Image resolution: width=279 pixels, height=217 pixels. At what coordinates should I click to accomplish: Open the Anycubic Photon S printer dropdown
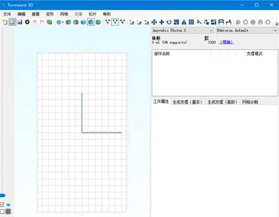coord(183,30)
